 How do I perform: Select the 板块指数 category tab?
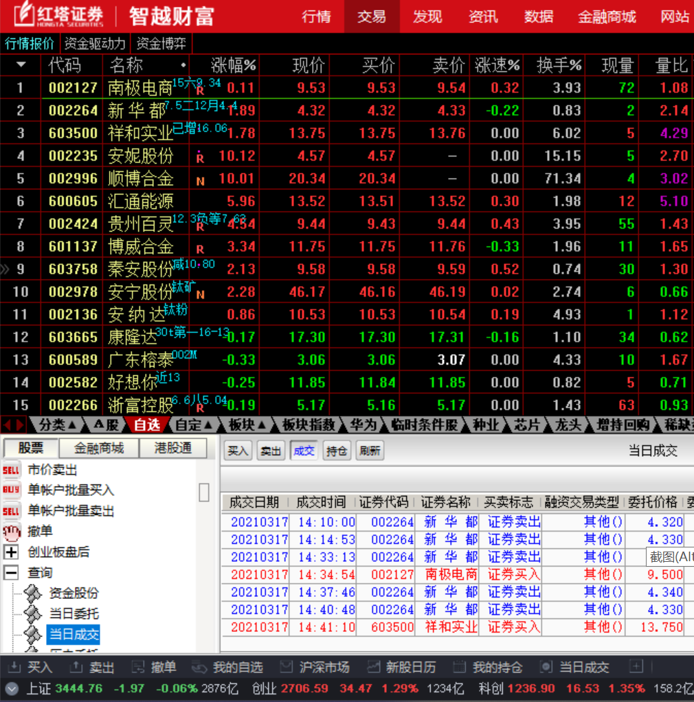coord(309,424)
